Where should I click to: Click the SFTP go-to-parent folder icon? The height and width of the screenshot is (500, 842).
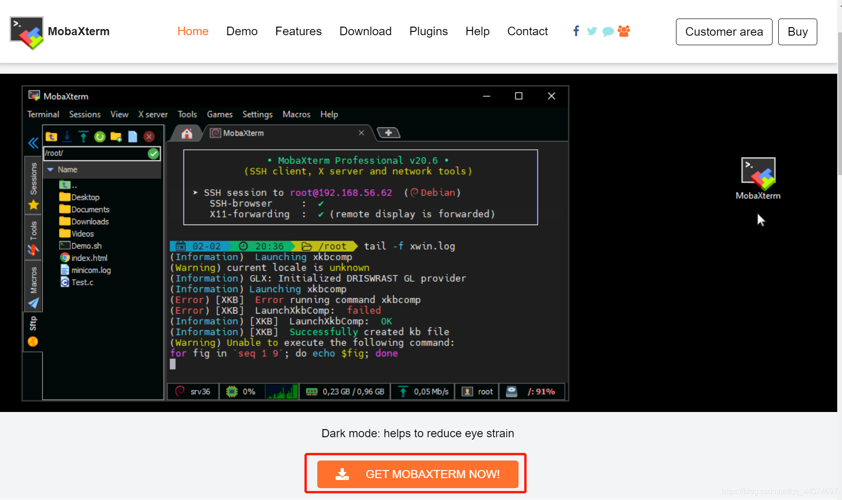pyautogui.click(x=51, y=137)
